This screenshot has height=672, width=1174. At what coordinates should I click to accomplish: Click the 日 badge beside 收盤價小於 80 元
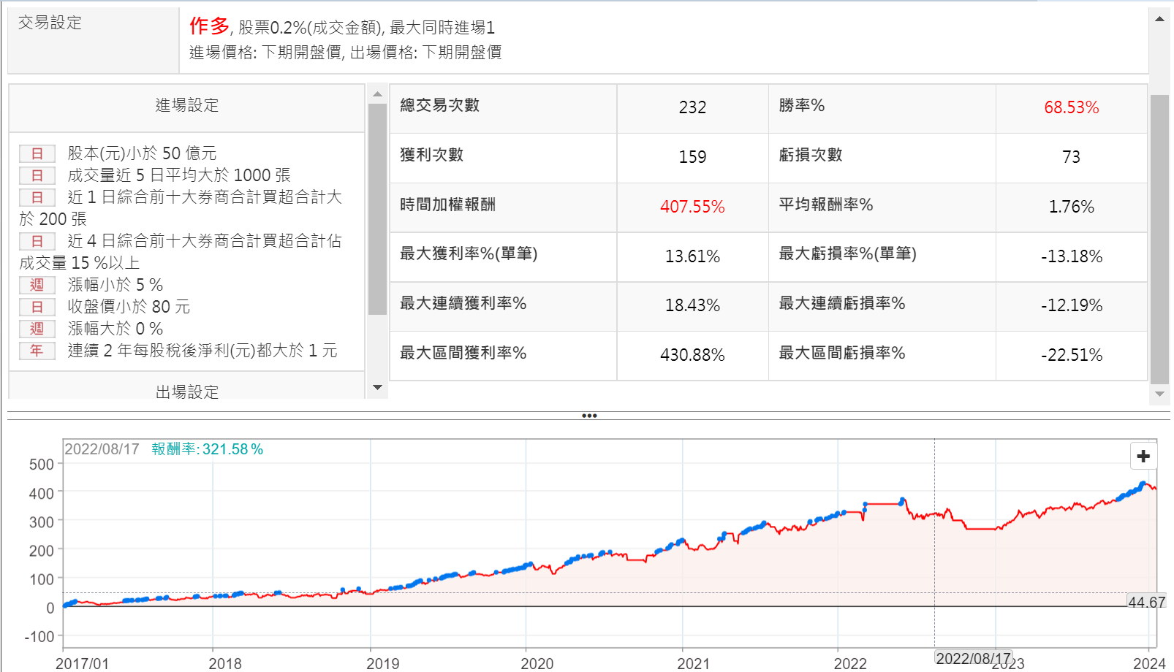[37, 307]
